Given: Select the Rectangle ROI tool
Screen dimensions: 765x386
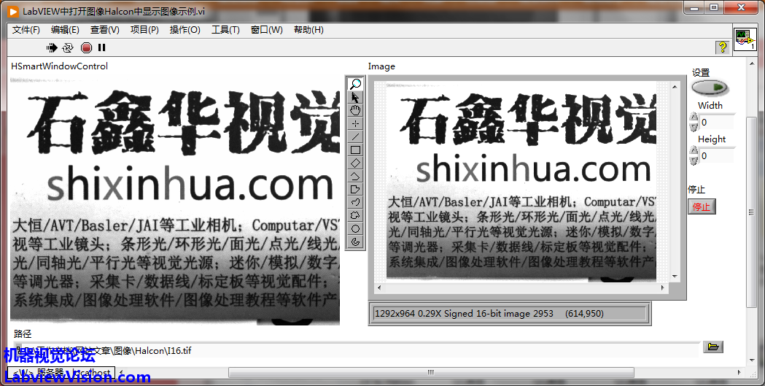Looking at the screenshot, I should tap(355, 150).
